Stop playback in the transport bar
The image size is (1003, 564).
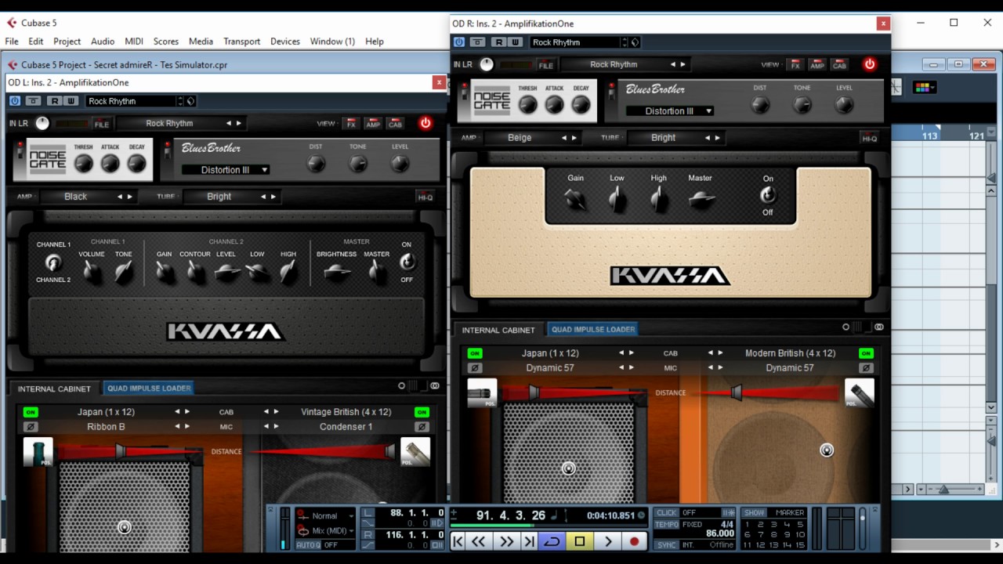tap(580, 540)
